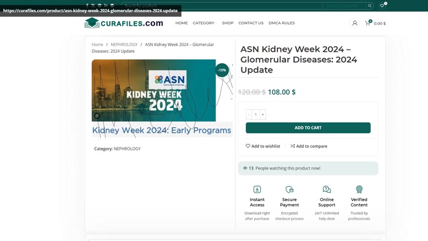Screen dimensions: 428x241
Task: Click the Curafiles.com logo
Action: click(x=124, y=23)
